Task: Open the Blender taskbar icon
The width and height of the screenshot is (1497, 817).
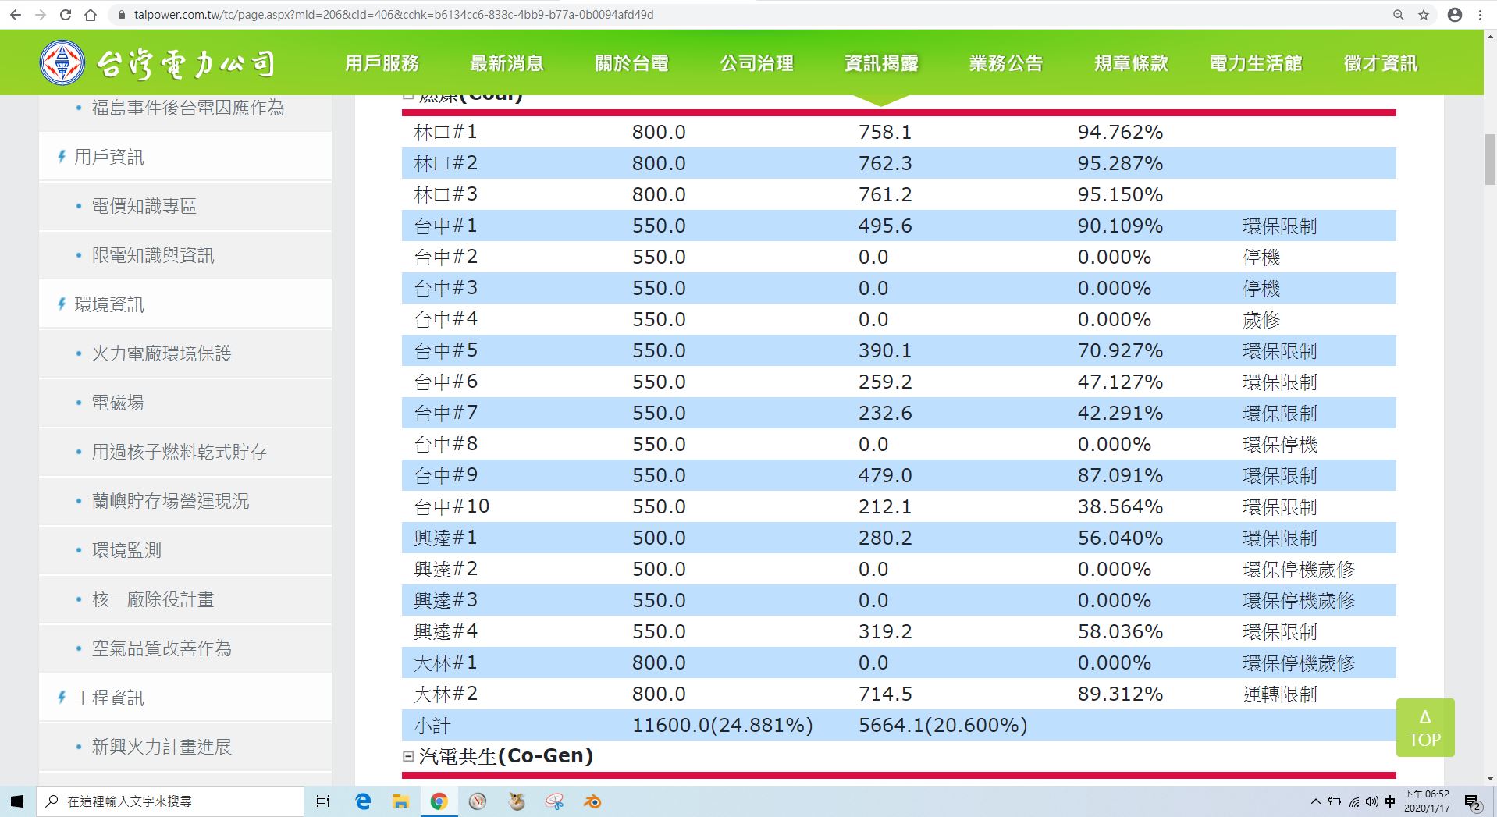Action: click(592, 801)
